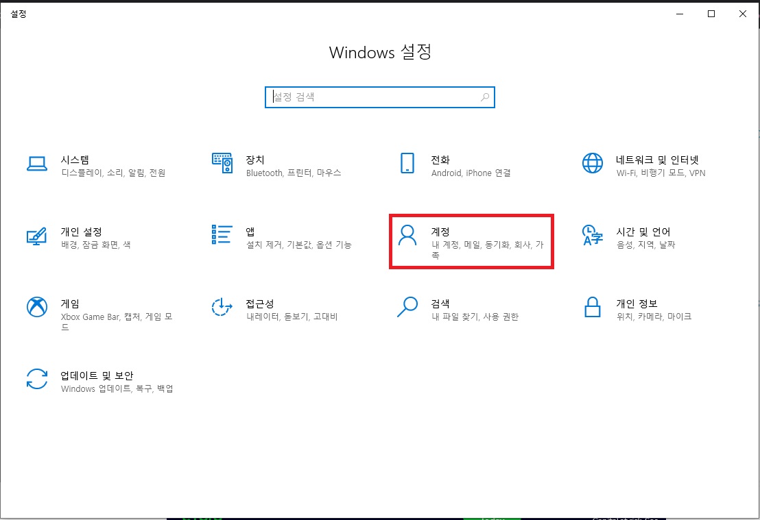Click text 'Windows 업데이트, 복구, 백업'

tap(117, 388)
